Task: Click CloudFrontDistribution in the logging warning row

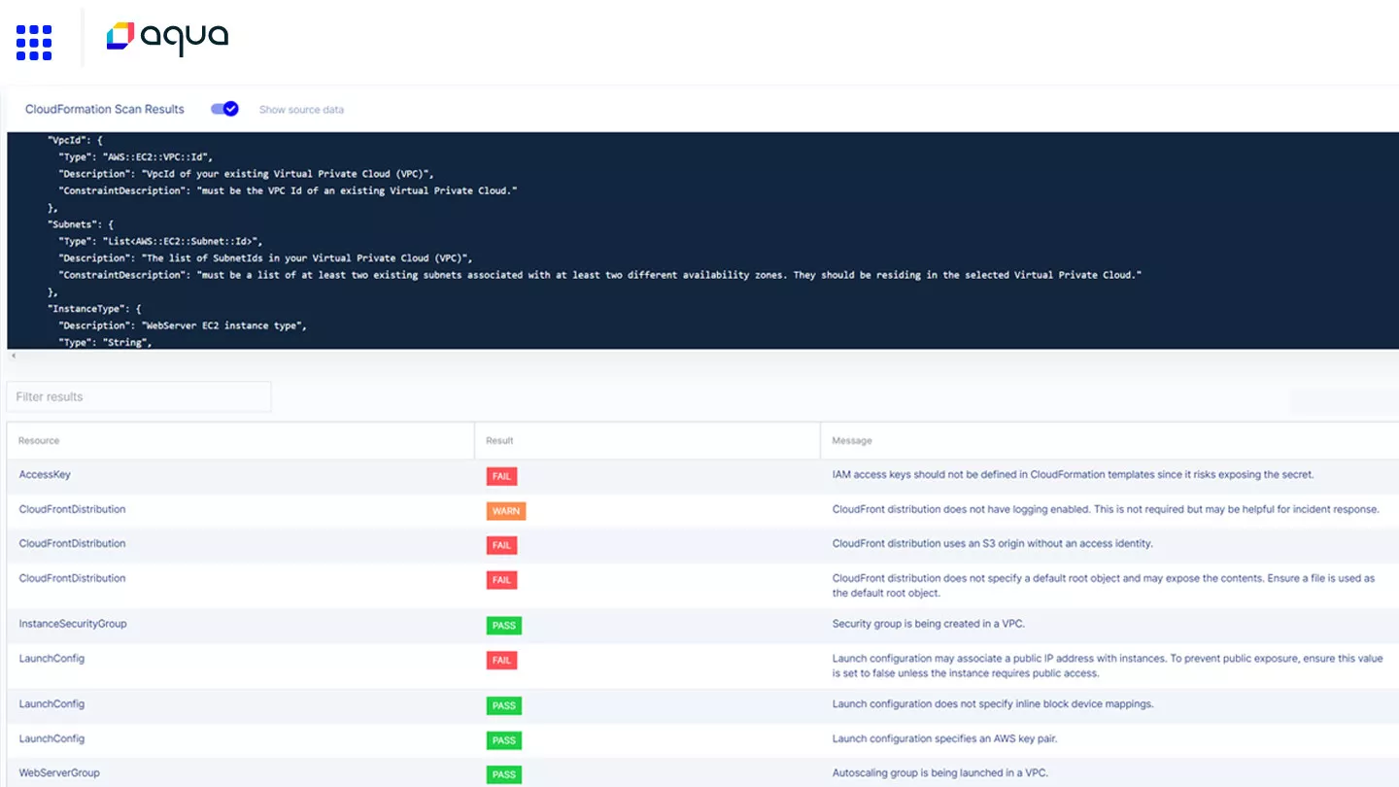Action: coord(72,509)
